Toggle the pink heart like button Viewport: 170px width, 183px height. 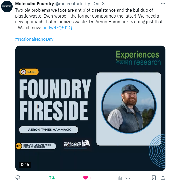click(x=86, y=178)
